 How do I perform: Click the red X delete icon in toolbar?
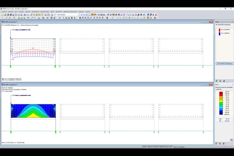coord(136,15)
